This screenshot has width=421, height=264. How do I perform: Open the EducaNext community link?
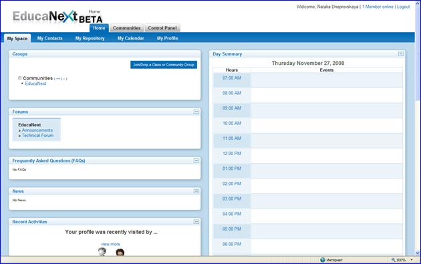(x=35, y=84)
